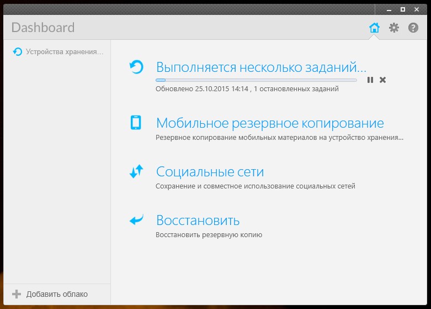Click the mobile phone backup icon

pos(136,123)
